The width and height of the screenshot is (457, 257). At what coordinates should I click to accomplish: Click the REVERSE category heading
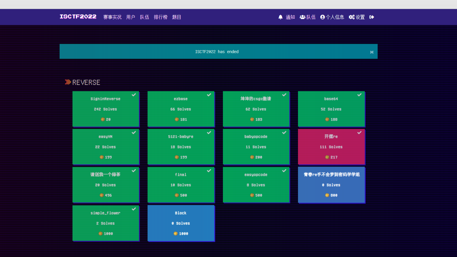tap(86, 82)
